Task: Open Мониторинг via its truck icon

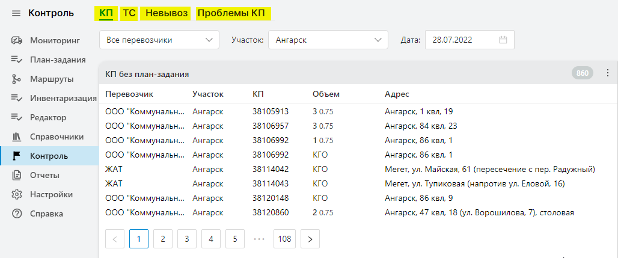Action: pyautogui.click(x=17, y=41)
